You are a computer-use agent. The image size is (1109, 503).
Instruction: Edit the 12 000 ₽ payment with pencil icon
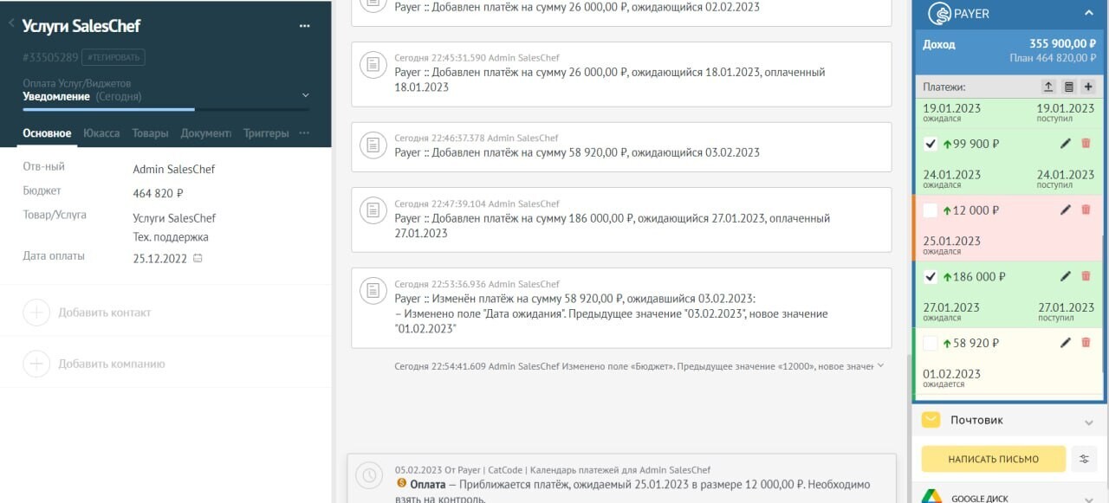(x=1066, y=210)
